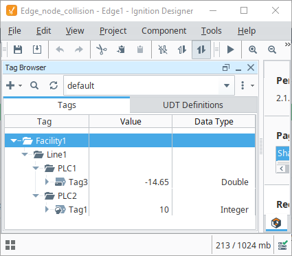
Task: Select the Tag3 tag
Action: point(78,182)
